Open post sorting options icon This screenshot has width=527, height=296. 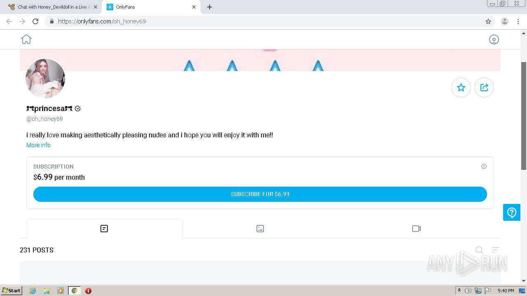495,250
